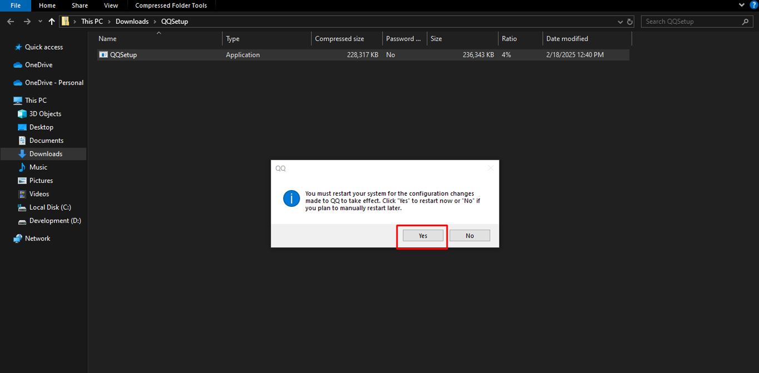Open Documents in navigation pane
The height and width of the screenshot is (373, 759).
tap(46, 141)
